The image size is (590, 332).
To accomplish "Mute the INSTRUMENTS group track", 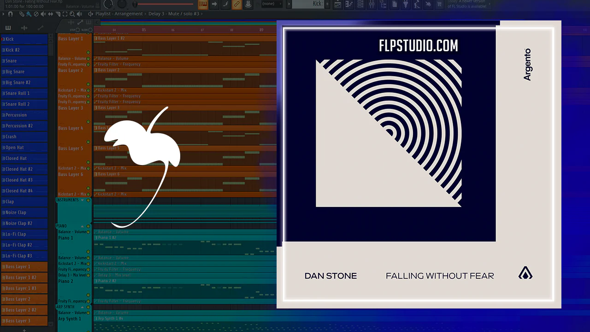I will tap(88, 200).
